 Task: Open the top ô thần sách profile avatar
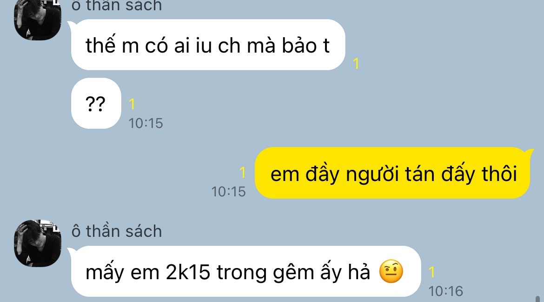tap(38, 20)
